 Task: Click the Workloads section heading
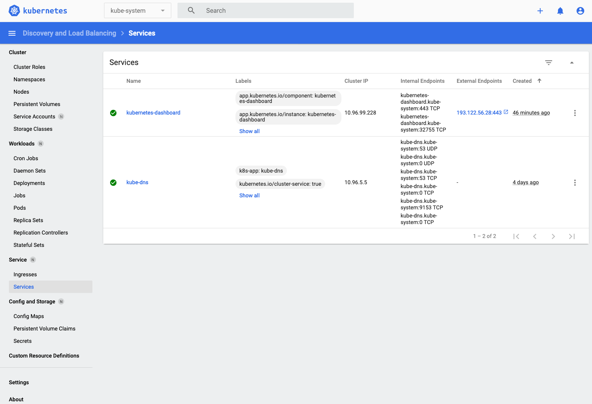click(22, 144)
